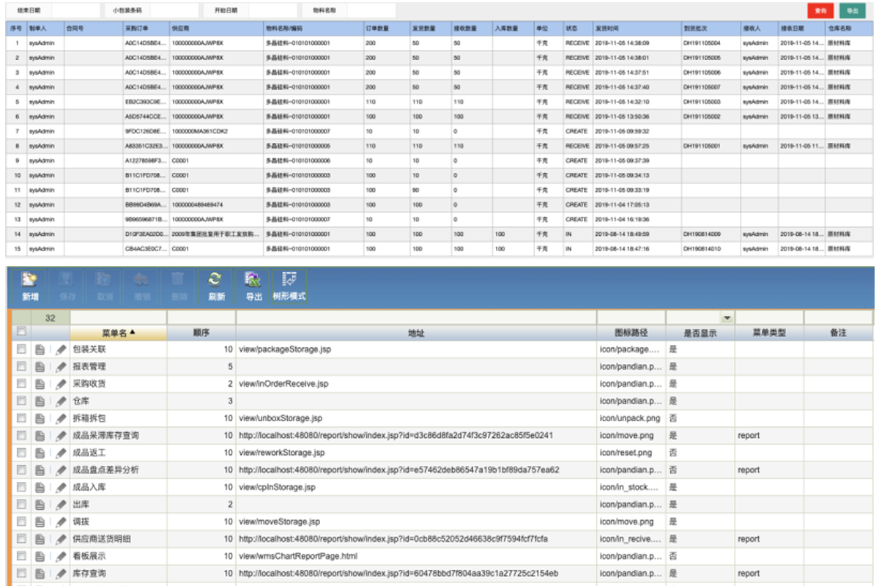879x586 pixels.
Task: Check the checkbox for 包装关联 row
Action: tap(21, 350)
